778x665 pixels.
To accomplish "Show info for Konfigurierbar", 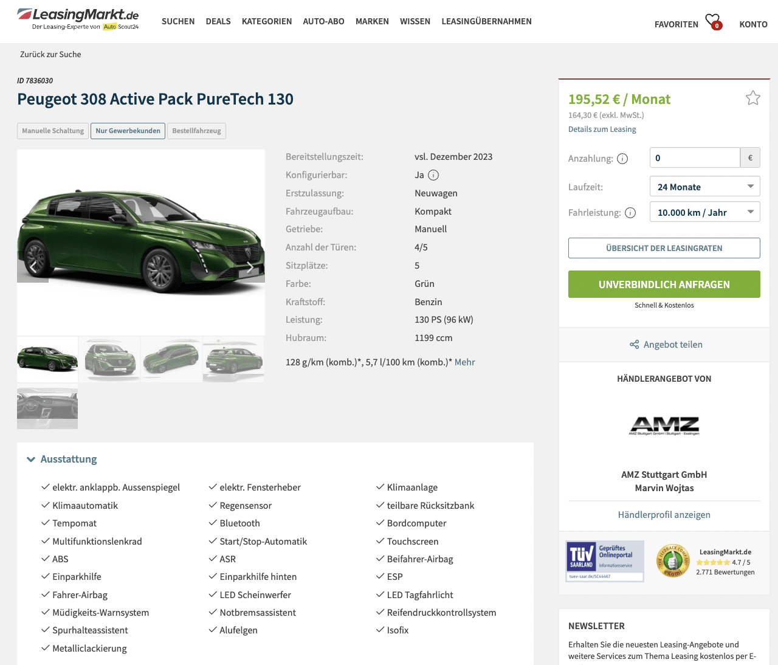I will 433,175.
